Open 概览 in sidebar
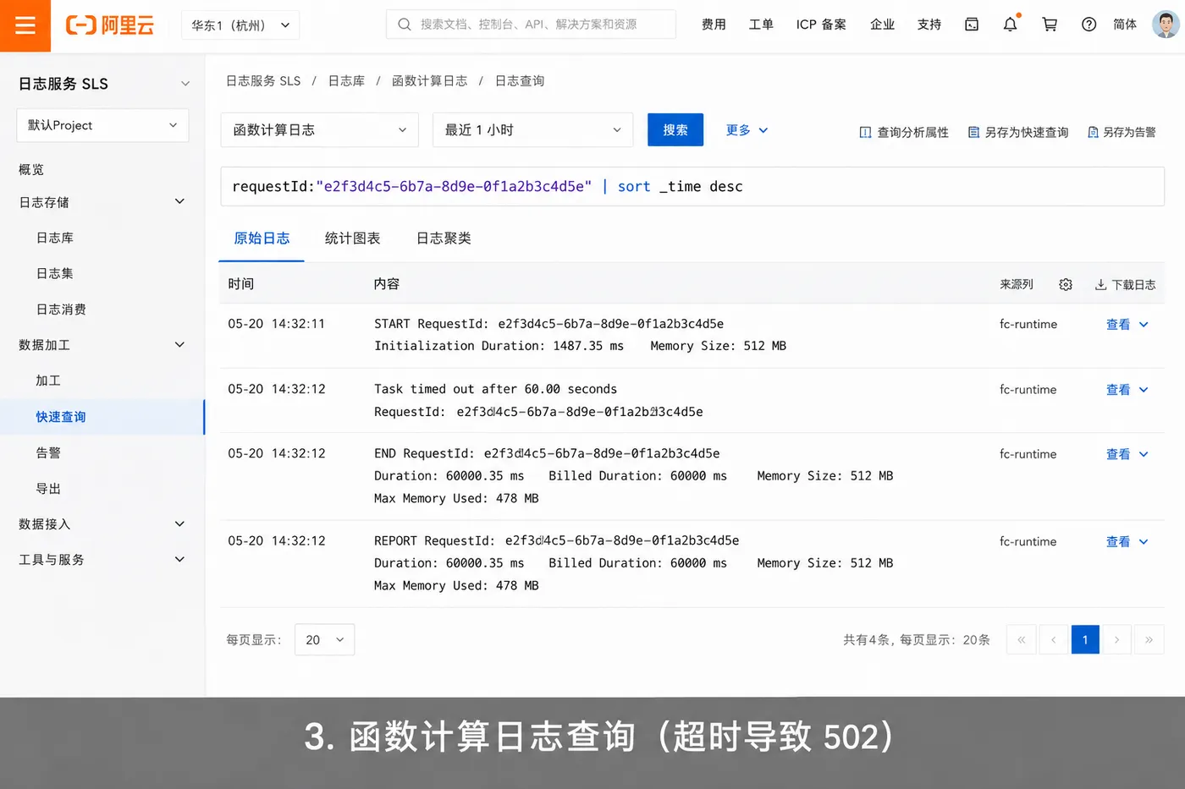The image size is (1185, 789). click(31, 170)
